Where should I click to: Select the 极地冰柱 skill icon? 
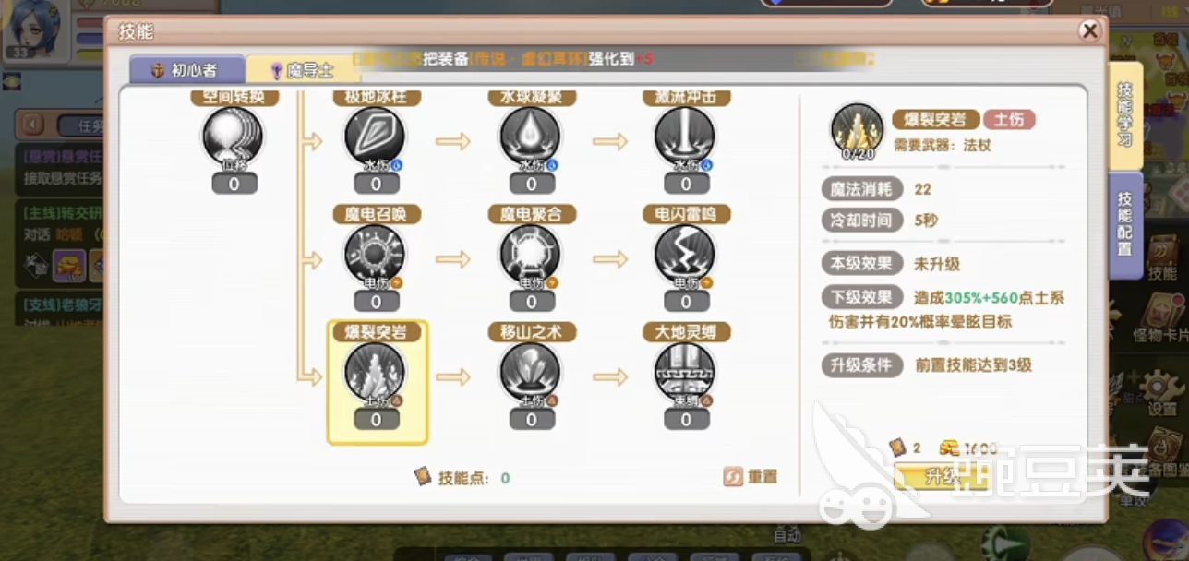(x=375, y=138)
